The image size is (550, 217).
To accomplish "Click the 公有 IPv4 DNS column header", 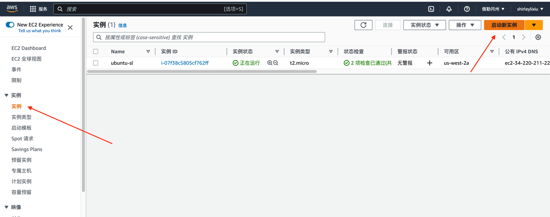I will click(x=521, y=51).
